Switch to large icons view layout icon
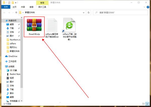 (x=147, y=104)
